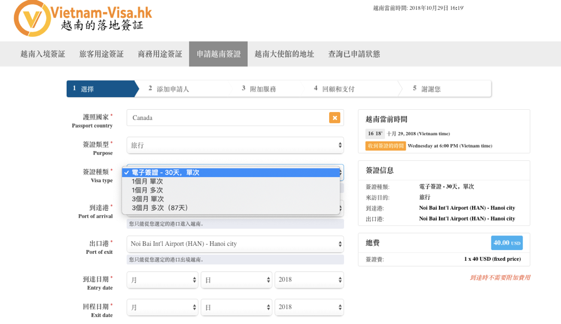Click step 2 添加申請人
The width and height of the screenshot is (561, 324).
coord(169,89)
